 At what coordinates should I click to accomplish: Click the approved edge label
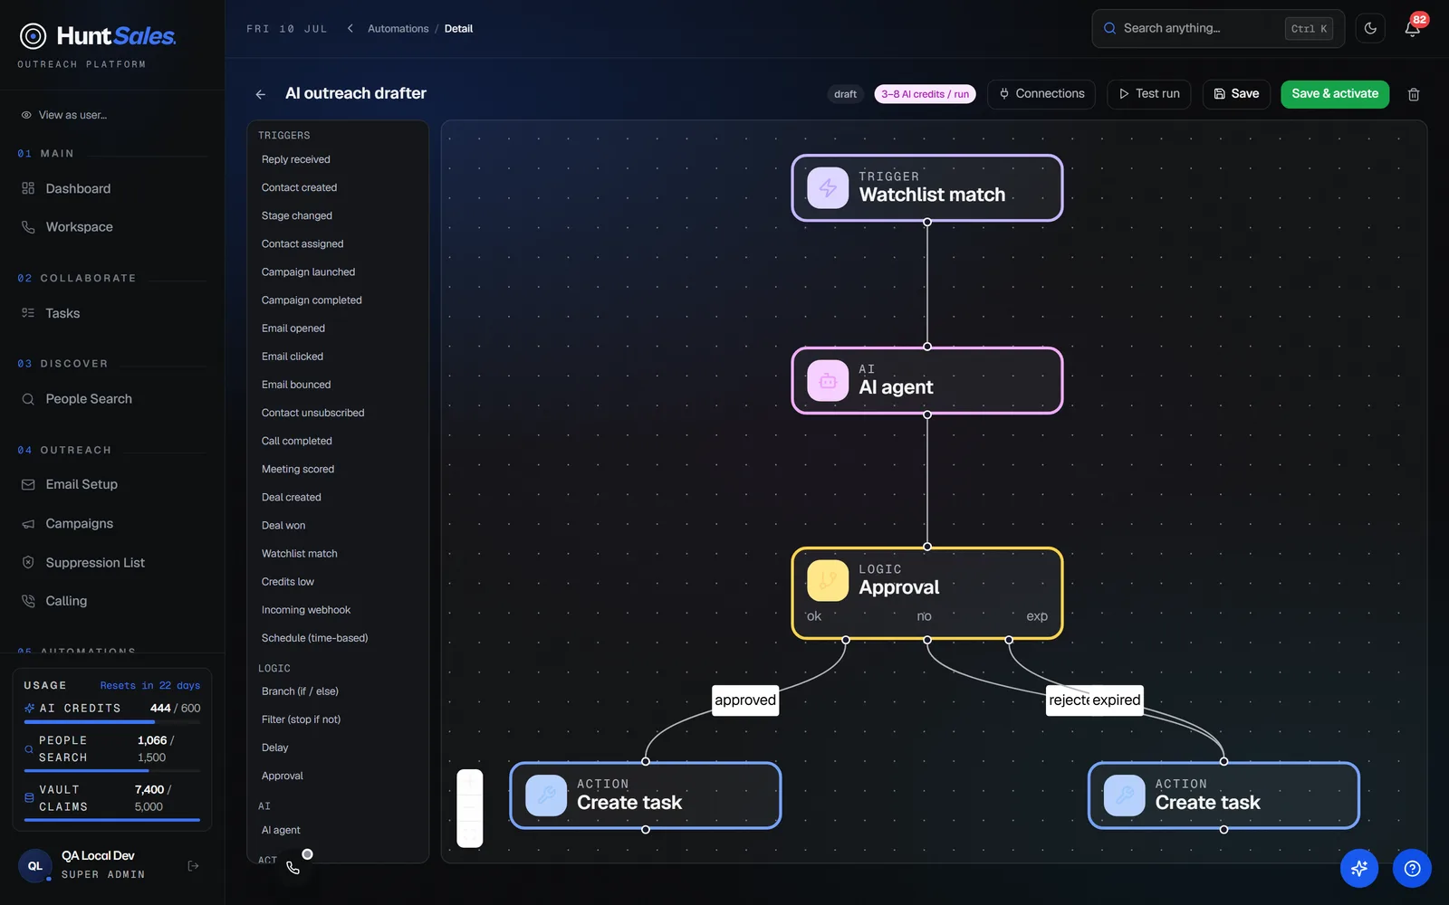tap(745, 700)
